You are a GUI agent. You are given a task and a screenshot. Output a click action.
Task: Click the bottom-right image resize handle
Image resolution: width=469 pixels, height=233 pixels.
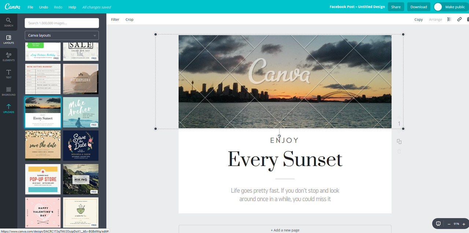(403, 129)
